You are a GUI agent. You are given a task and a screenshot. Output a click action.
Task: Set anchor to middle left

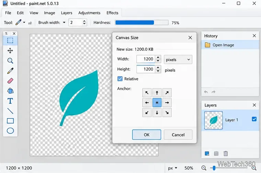tap(147, 103)
